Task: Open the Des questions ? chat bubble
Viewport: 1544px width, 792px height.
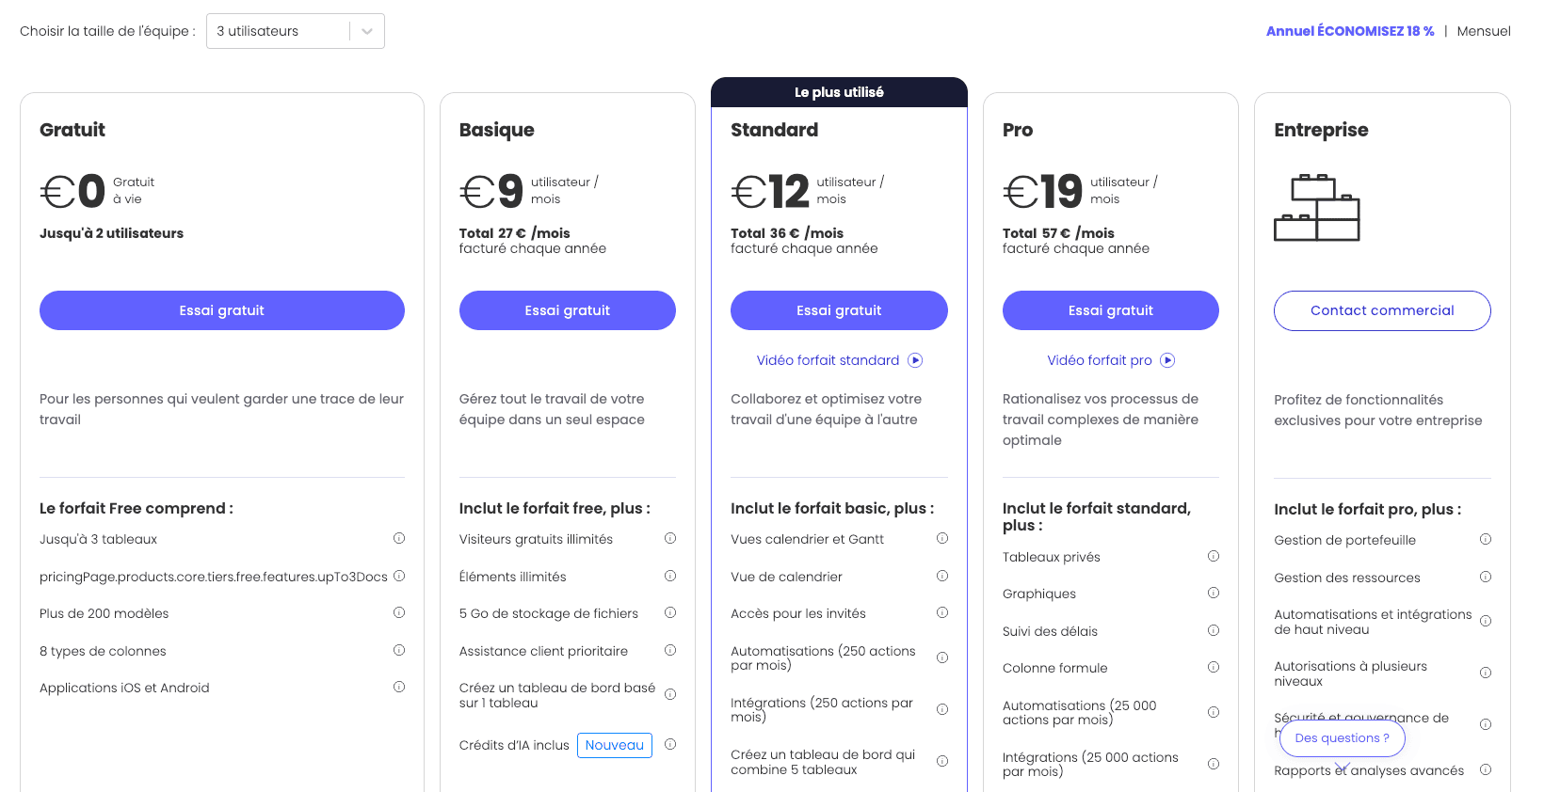Action: point(1342,737)
